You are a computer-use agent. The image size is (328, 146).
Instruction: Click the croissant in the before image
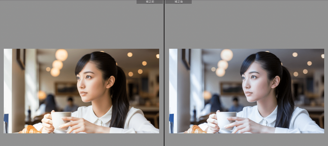(30, 129)
